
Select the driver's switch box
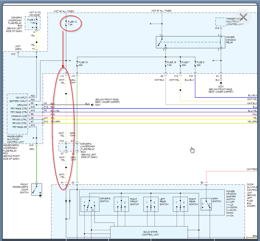pos(90,204)
